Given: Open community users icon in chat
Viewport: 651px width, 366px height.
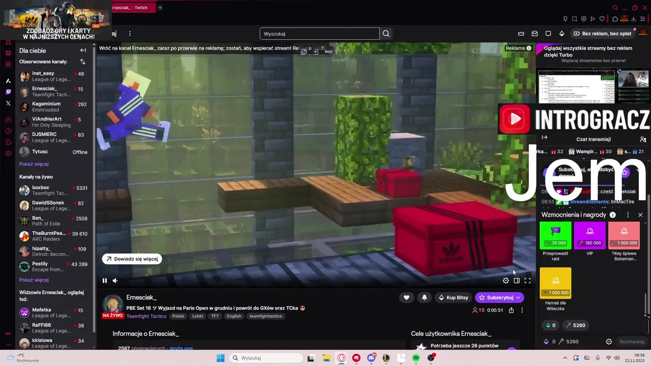Looking at the screenshot, I should [x=643, y=139].
